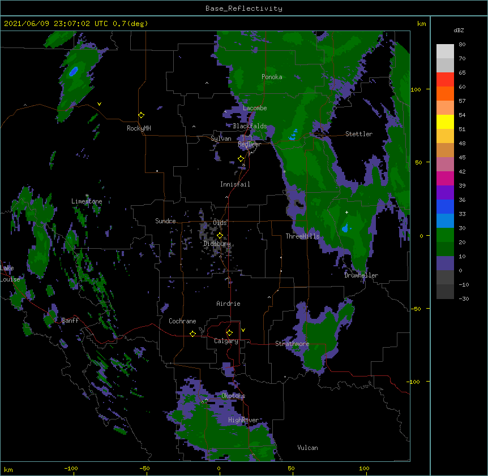This screenshot has height=476, width=488.
Task: Click the km label at bottom-left corner
Action: click(8, 470)
